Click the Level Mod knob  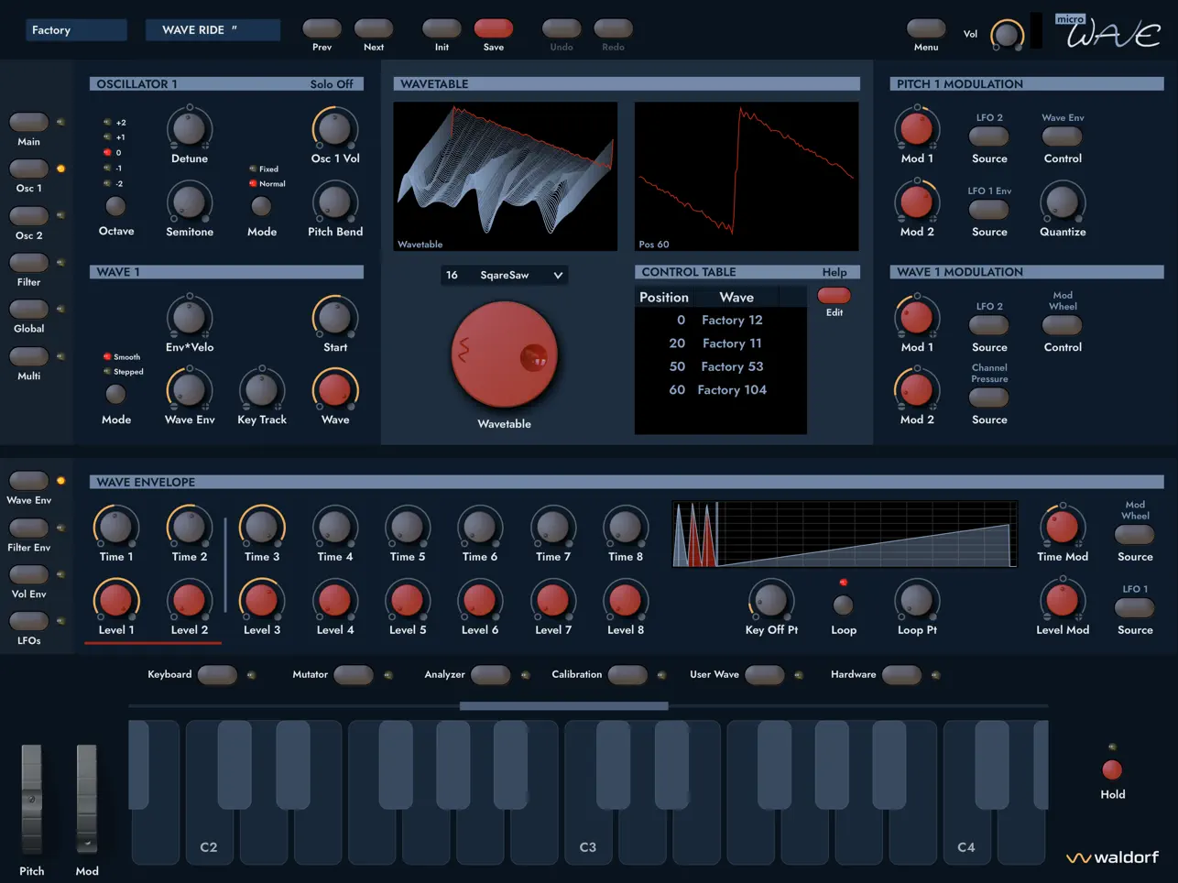pyautogui.click(x=1063, y=601)
